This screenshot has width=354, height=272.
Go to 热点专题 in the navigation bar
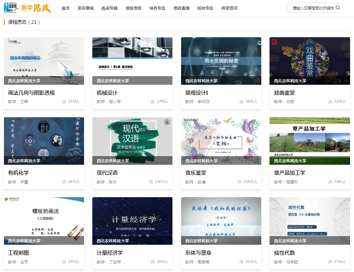109,8
